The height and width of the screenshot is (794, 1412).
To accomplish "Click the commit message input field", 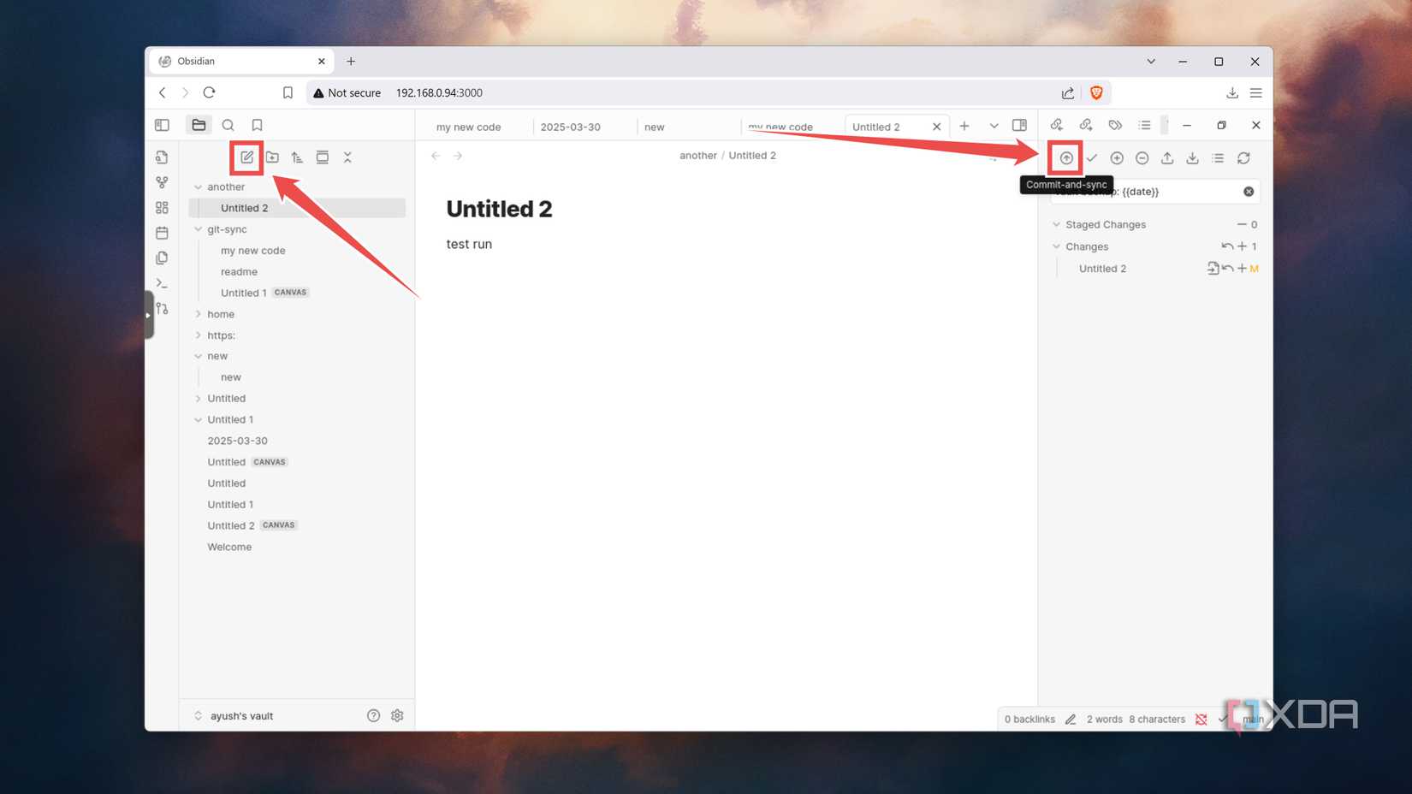I will [x=1155, y=192].
